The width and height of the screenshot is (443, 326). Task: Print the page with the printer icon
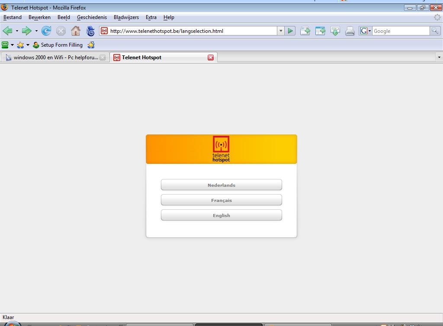tap(350, 31)
